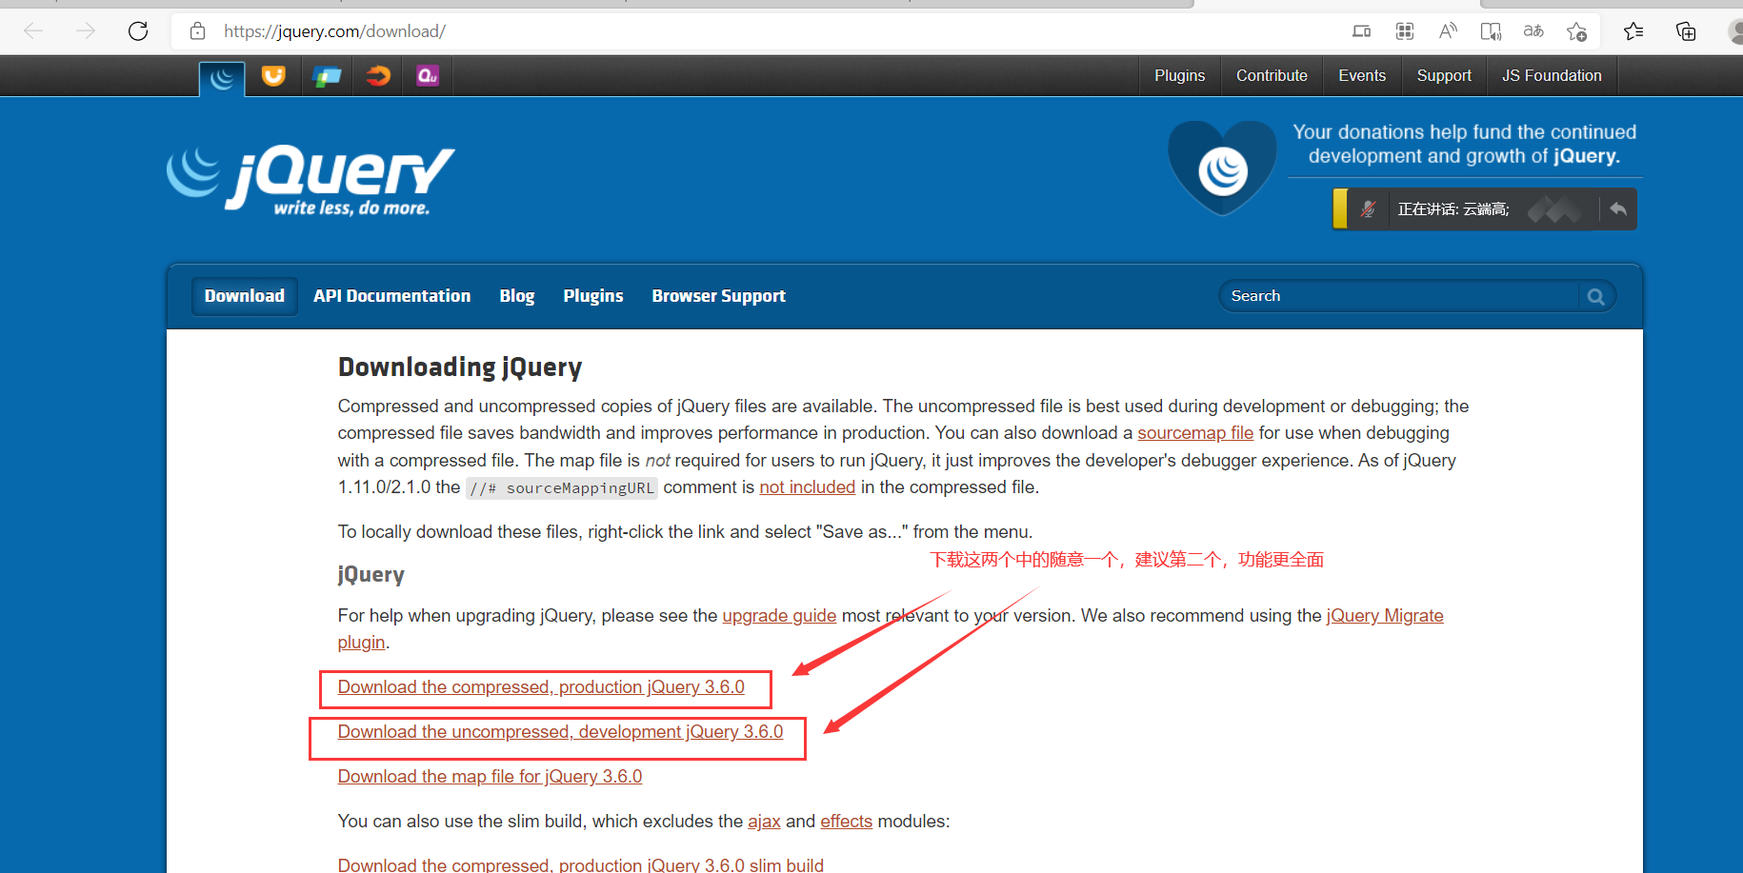Open the 'not included' link

pos(808,487)
